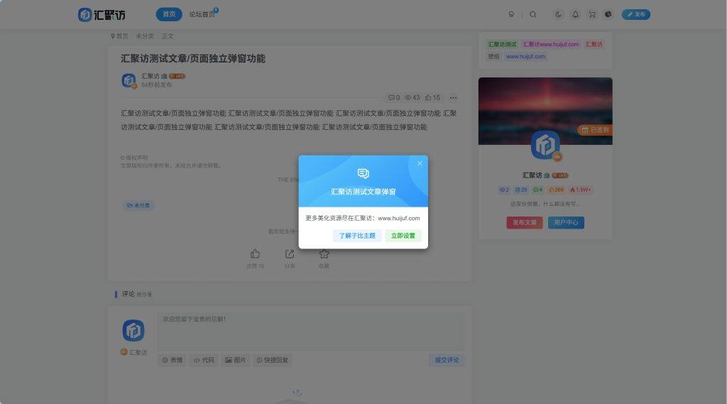Open the three-dot more menu on the article
This screenshot has width=727, height=404.
(x=454, y=98)
